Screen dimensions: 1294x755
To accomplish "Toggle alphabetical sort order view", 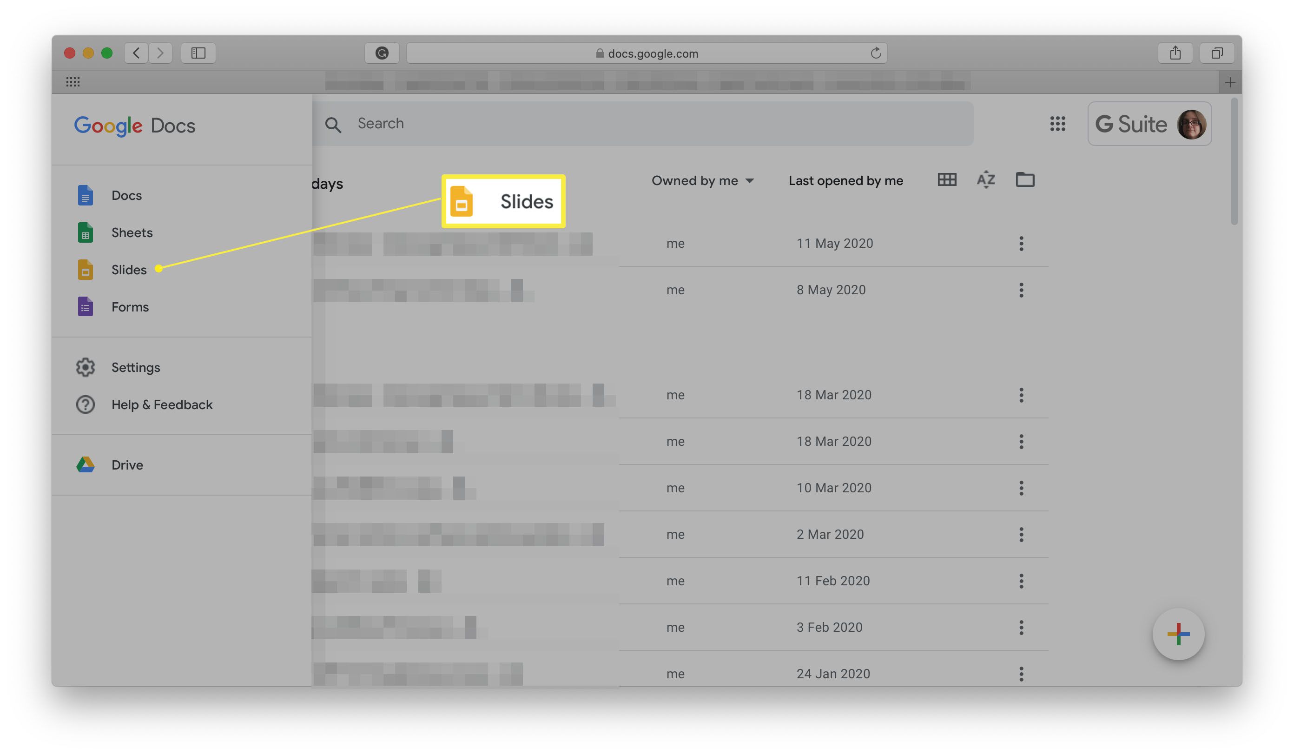I will pyautogui.click(x=986, y=181).
